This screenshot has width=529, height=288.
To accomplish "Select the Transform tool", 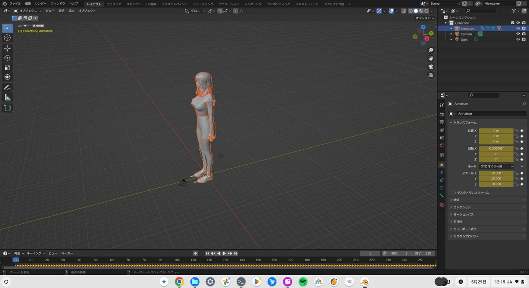I will (7, 77).
